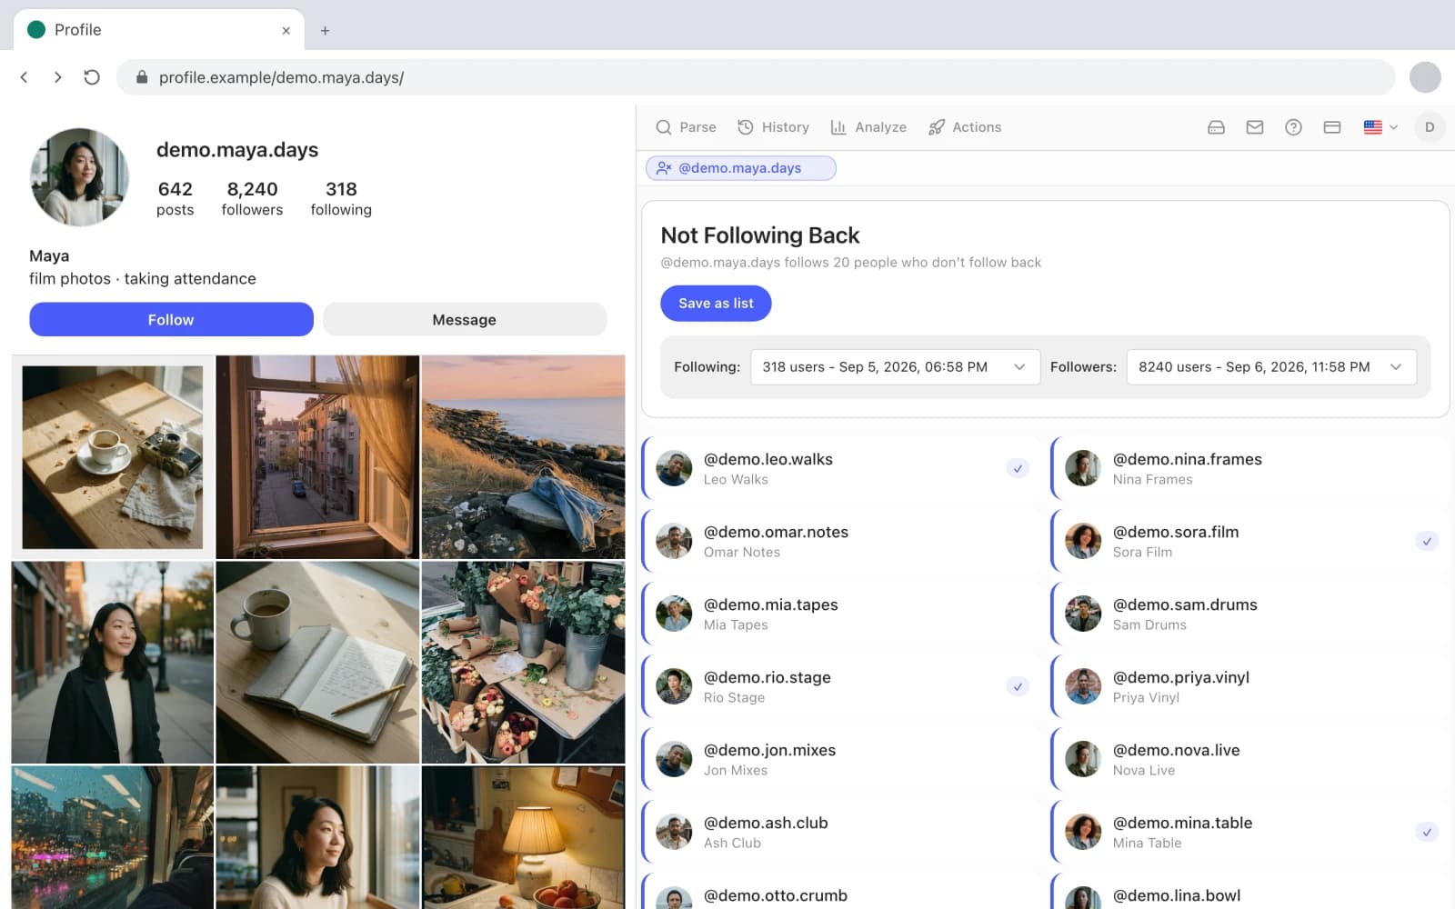The width and height of the screenshot is (1455, 909).
Task: Click the Message button
Action: pyautogui.click(x=464, y=320)
